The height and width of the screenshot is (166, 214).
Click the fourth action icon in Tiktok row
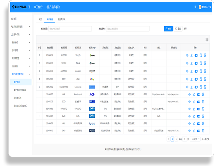[x=201, y=63]
